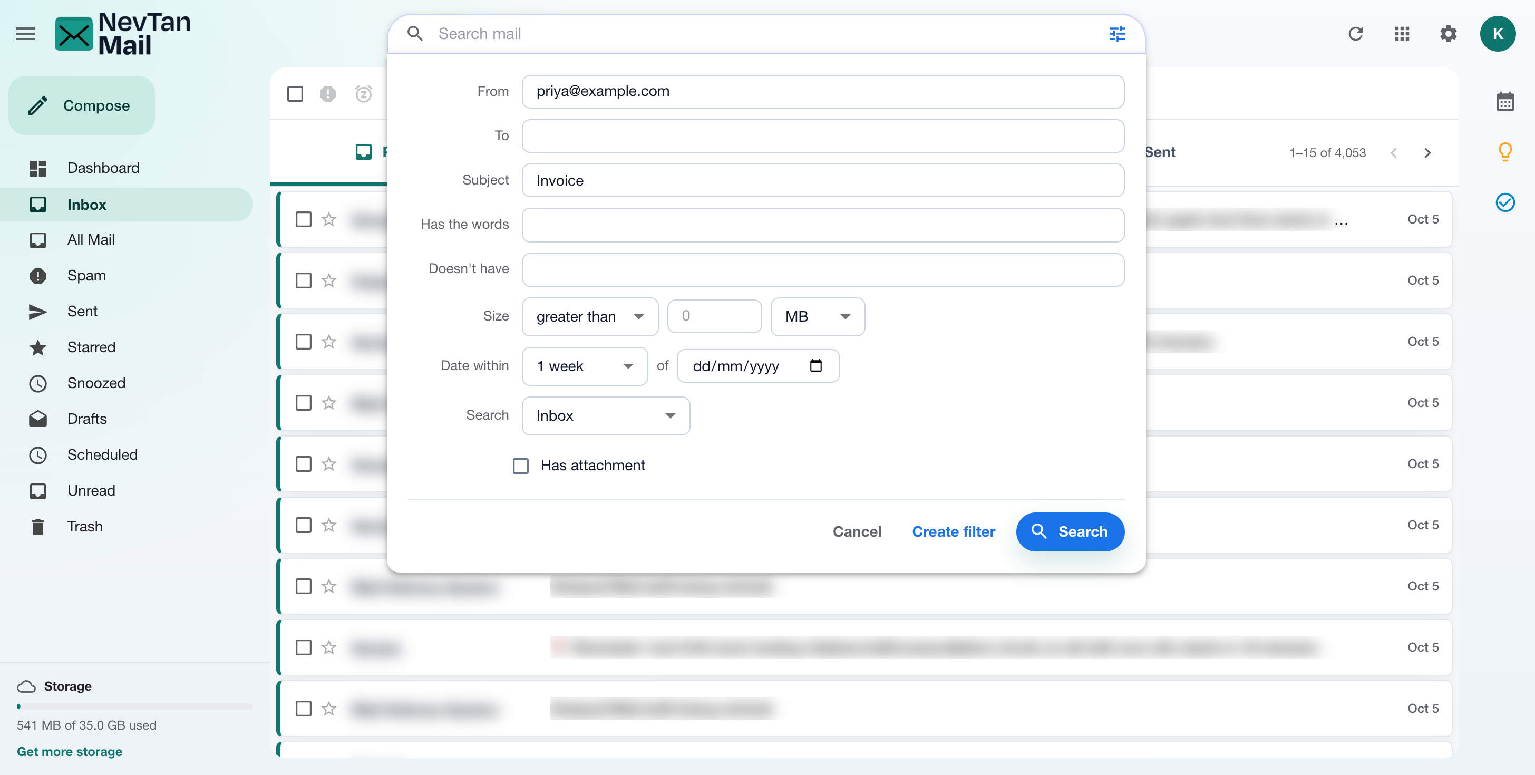Open the Starred folder
The height and width of the screenshot is (775, 1535).
coord(127,347)
